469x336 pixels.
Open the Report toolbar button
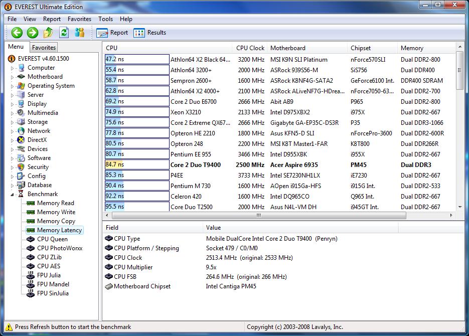coord(112,33)
